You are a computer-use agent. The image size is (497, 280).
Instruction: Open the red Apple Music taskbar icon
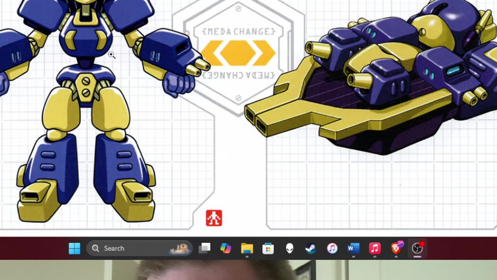pyautogui.click(x=375, y=248)
